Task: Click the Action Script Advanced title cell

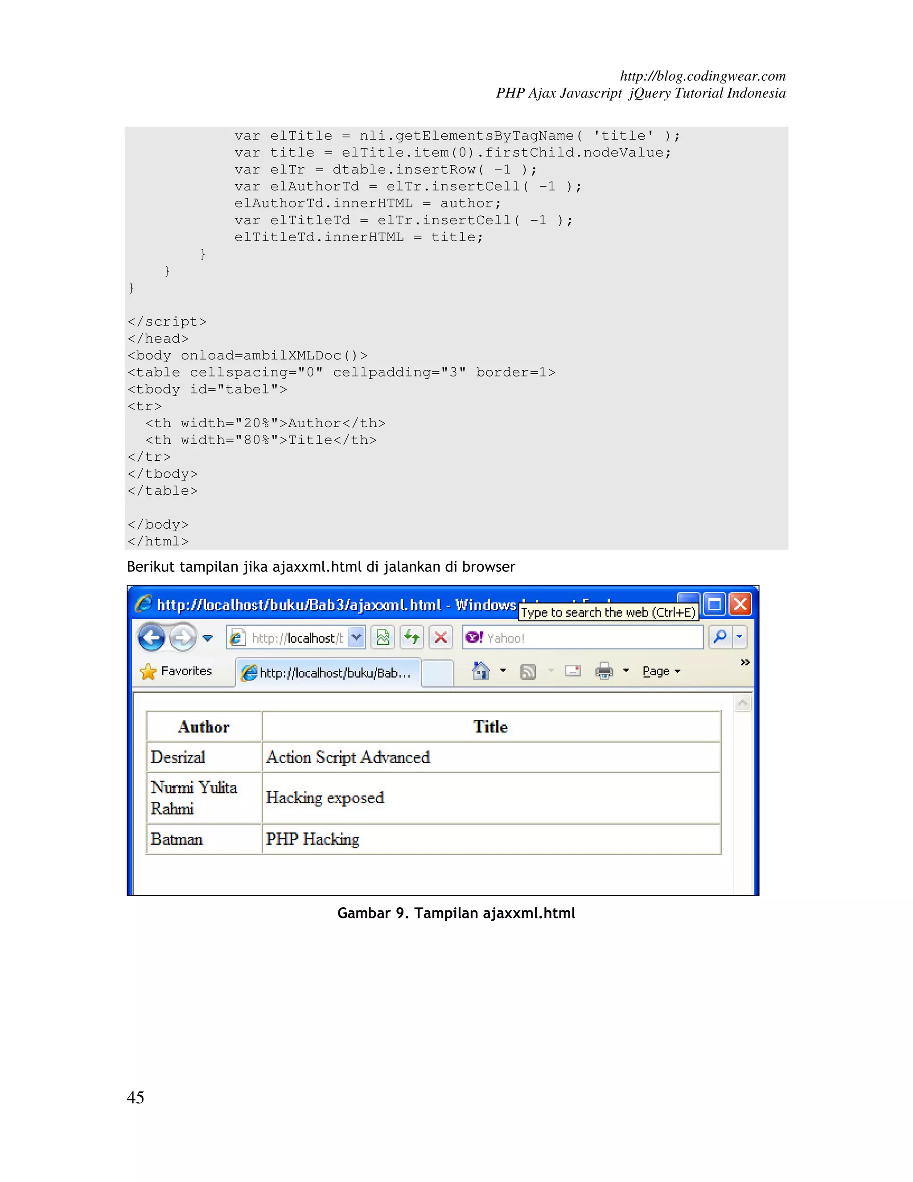Action: [490, 756]
